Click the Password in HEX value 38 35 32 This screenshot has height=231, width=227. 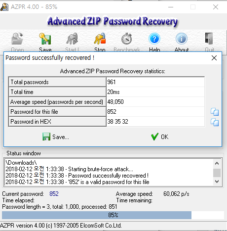point(155,122)
